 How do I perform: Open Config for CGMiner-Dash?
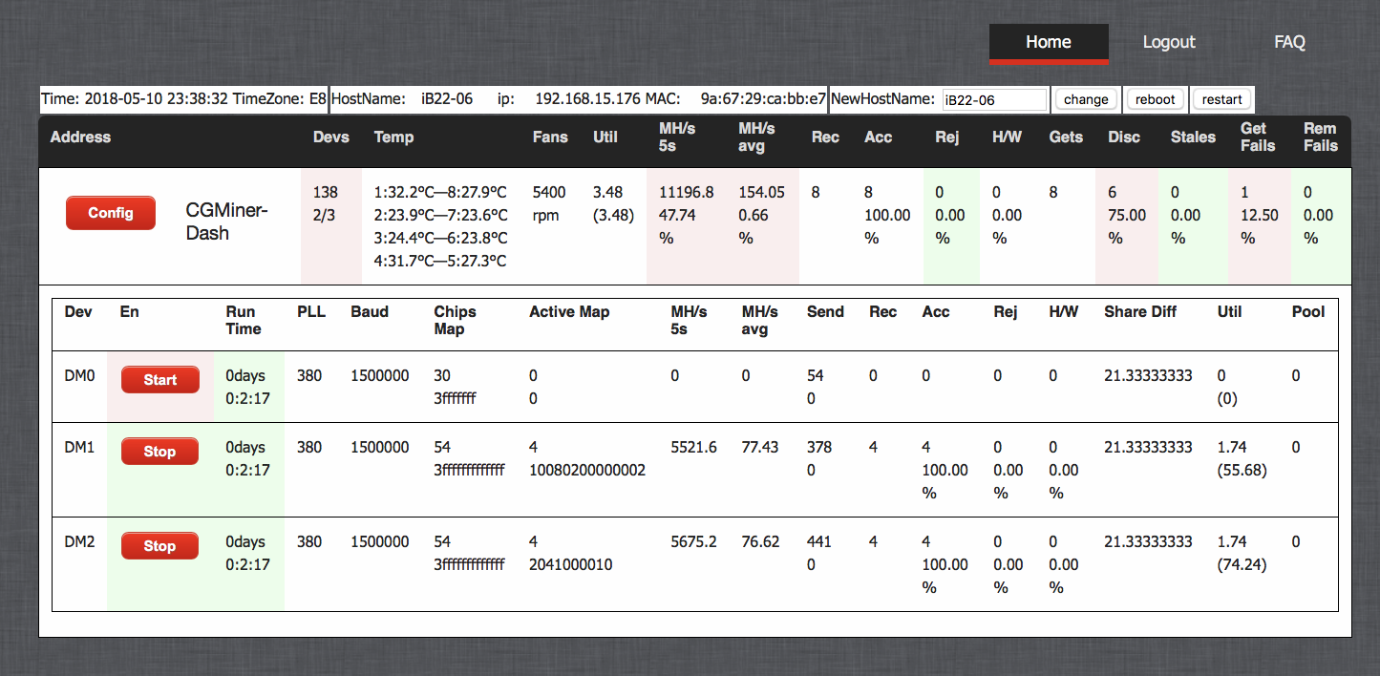coord(111,213)
